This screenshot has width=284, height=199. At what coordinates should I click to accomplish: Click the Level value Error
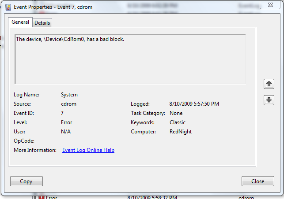point(66,122)
